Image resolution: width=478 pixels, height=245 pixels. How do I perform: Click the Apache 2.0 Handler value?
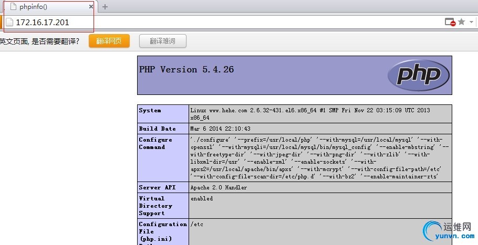click(219, 187)
